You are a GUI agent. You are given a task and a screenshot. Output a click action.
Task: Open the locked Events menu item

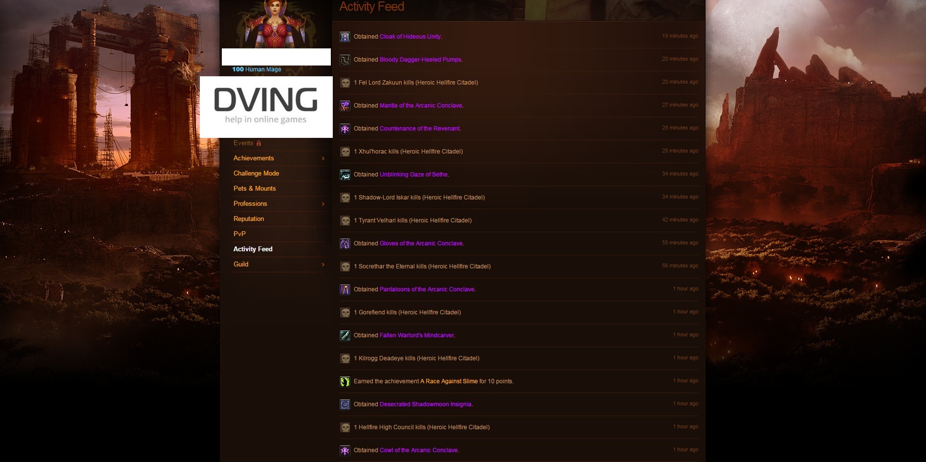(243, 143)
